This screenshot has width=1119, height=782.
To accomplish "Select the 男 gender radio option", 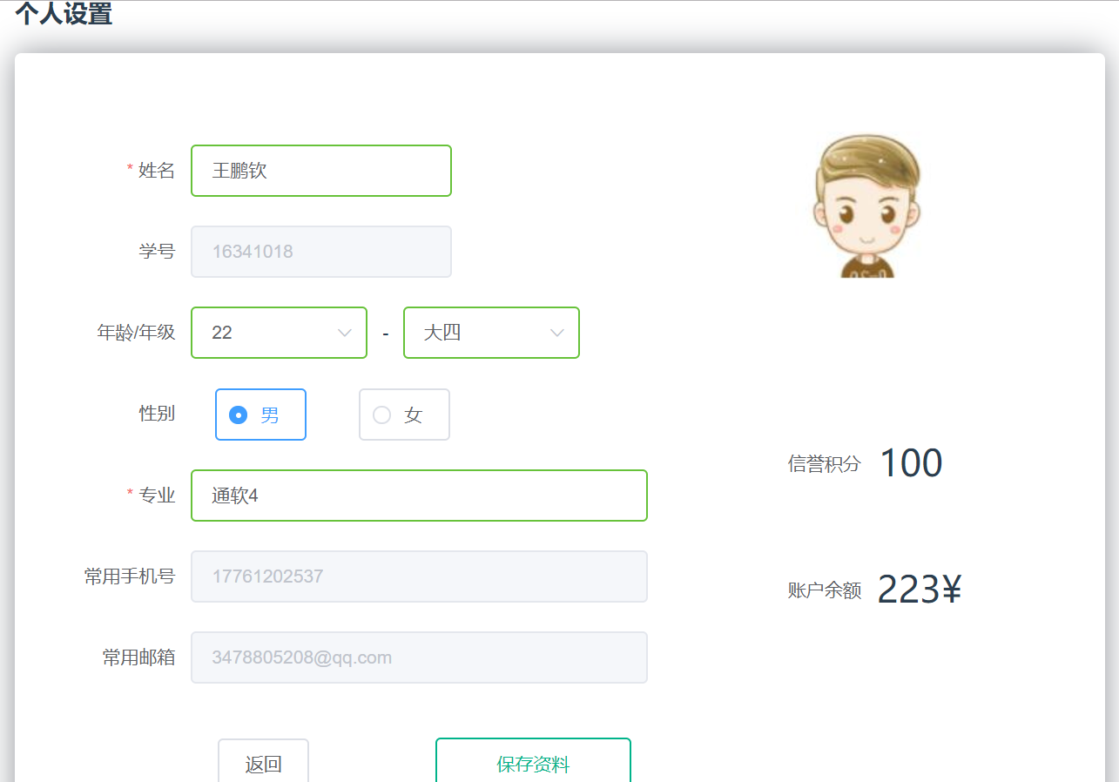I will 260,415.
